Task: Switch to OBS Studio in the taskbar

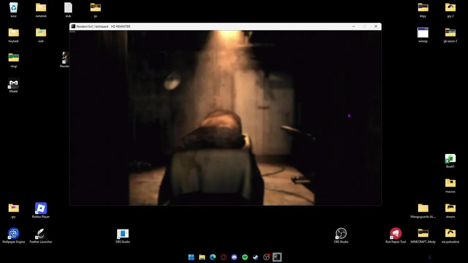Action: 267,257
